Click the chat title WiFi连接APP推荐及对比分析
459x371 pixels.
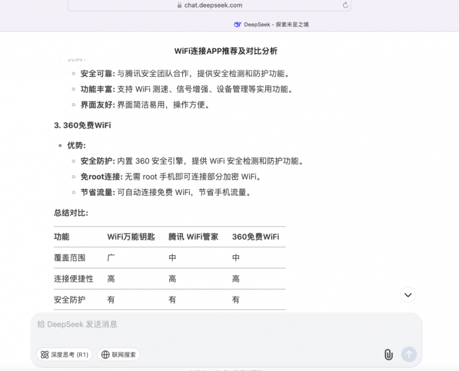225,51
